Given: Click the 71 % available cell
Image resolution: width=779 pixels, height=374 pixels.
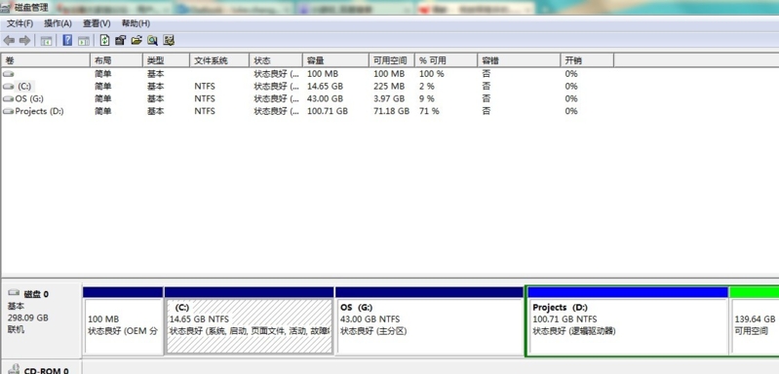Looking at the screenshot, I should point(429,112).
